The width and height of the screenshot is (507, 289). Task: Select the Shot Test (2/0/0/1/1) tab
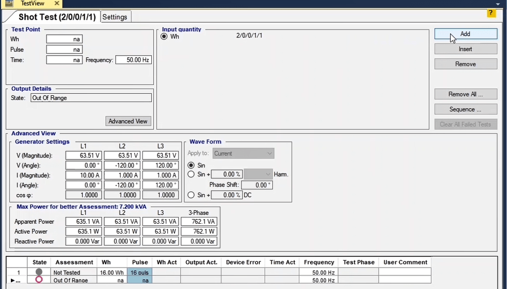point(57,17)
